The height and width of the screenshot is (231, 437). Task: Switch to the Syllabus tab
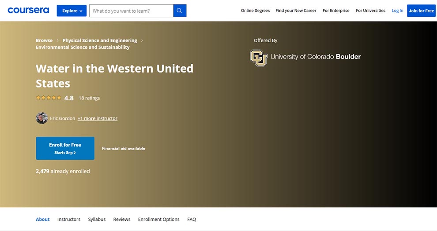[x=97, y=219]
